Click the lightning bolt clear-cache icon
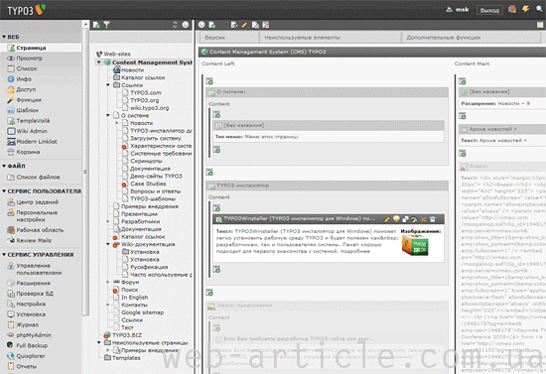 [525, 9]
